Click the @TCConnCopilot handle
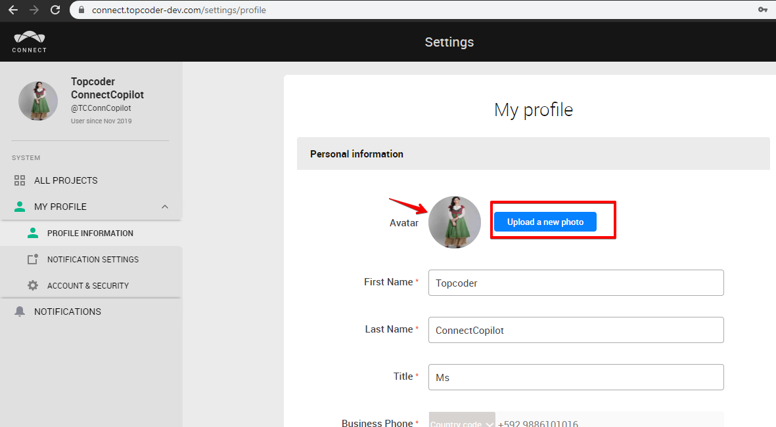Image resolution: width=776 pixels, height=427 pixels. click(x=101, y=108)
